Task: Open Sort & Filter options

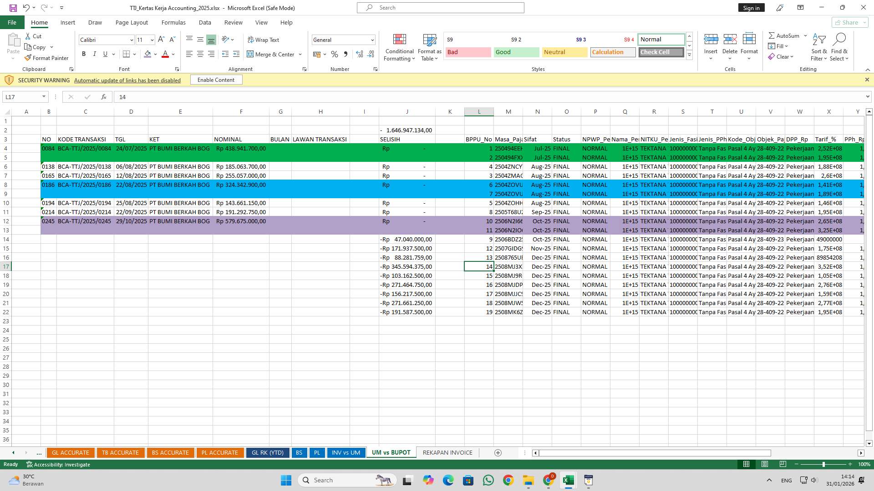Action: point(818,47)
